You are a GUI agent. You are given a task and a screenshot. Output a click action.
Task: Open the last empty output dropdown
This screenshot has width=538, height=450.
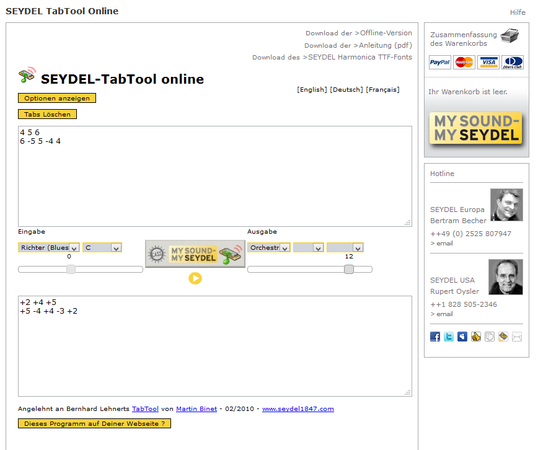345,247
